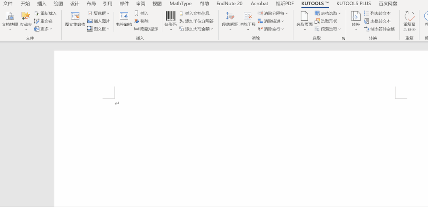428x207 pixels.
Task: Open the 福昕PDF tab
Action: click(285, 4)
